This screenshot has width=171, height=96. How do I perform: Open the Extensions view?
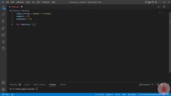tap(3, 35)
